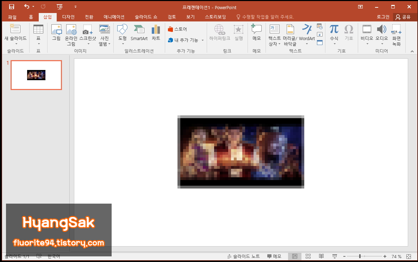Zoom out with the minus button
The height and width of the screenshot is (262, 418).
344,256
